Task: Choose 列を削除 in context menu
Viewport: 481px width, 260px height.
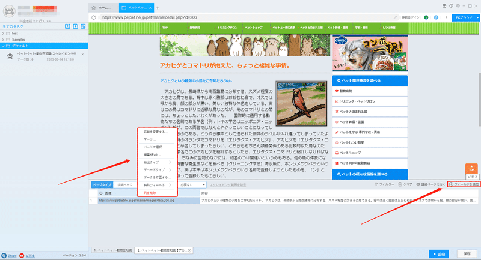Action: coord(150,193)
